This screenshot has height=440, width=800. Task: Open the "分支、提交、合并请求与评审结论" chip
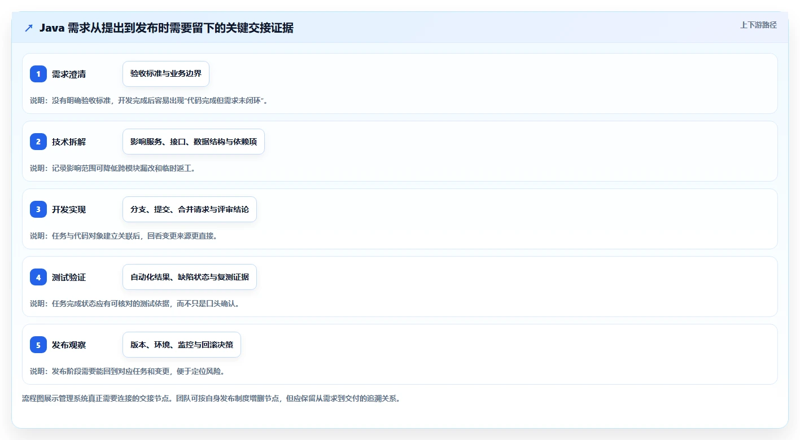click(x=190, y=209)
